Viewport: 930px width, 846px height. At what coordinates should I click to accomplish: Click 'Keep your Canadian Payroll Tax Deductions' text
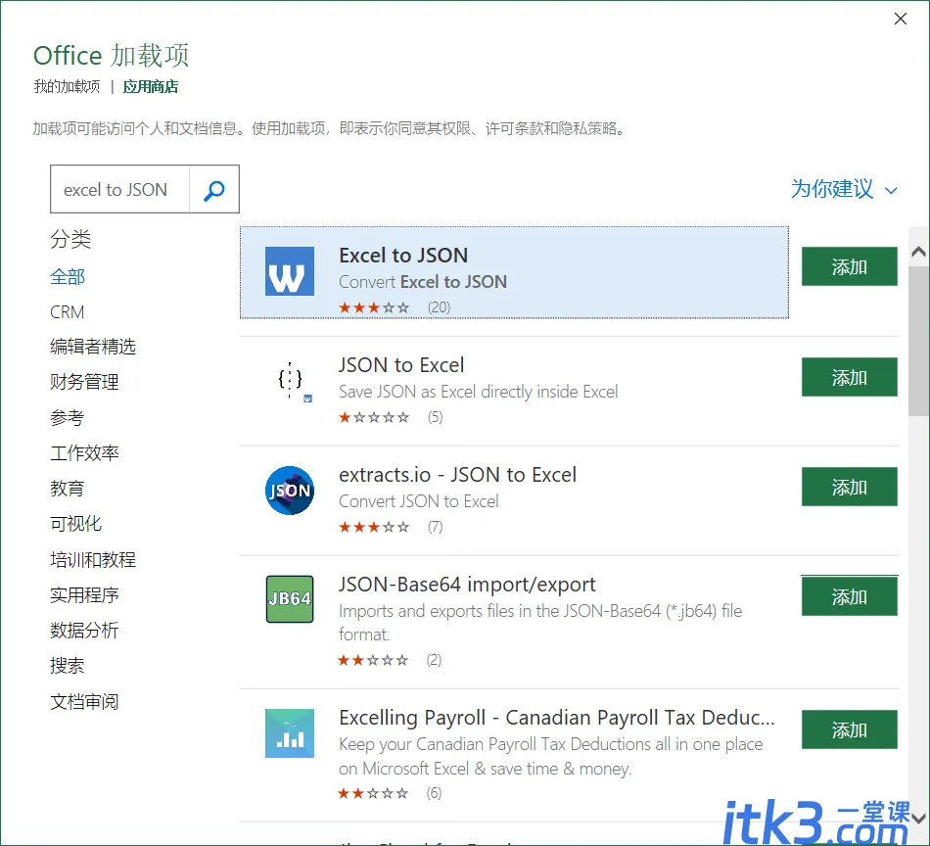[x=551, y=757]
